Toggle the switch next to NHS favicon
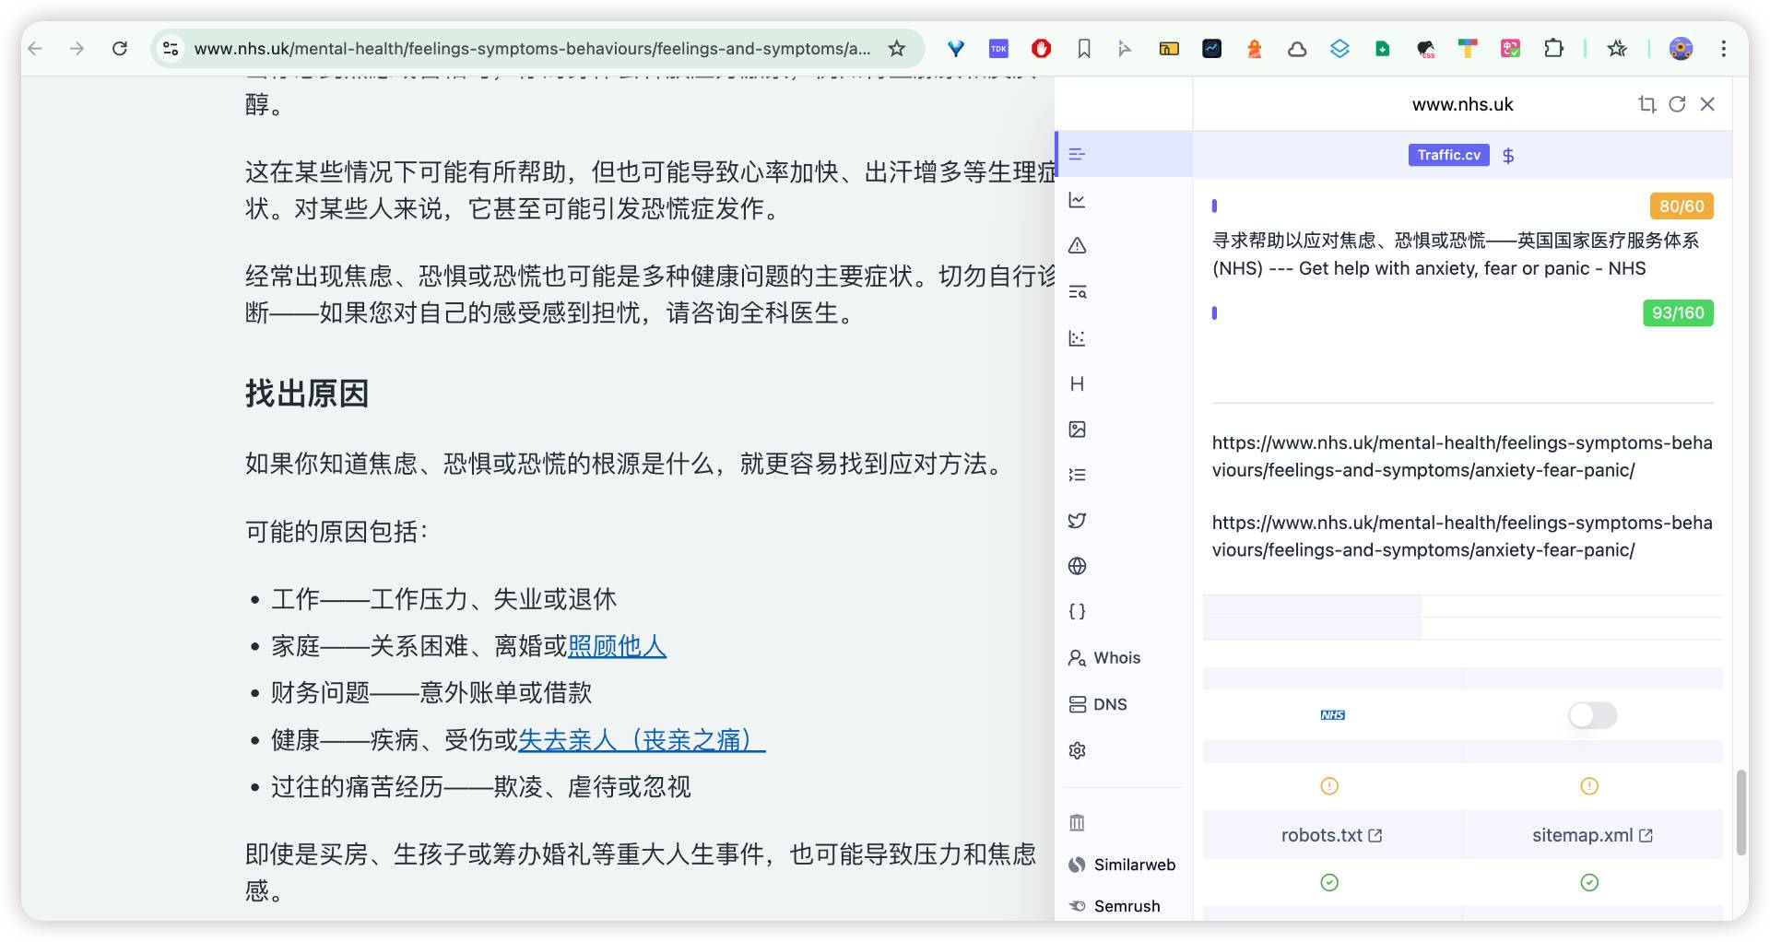The image size is (1770, 942). pos(1592,715)
